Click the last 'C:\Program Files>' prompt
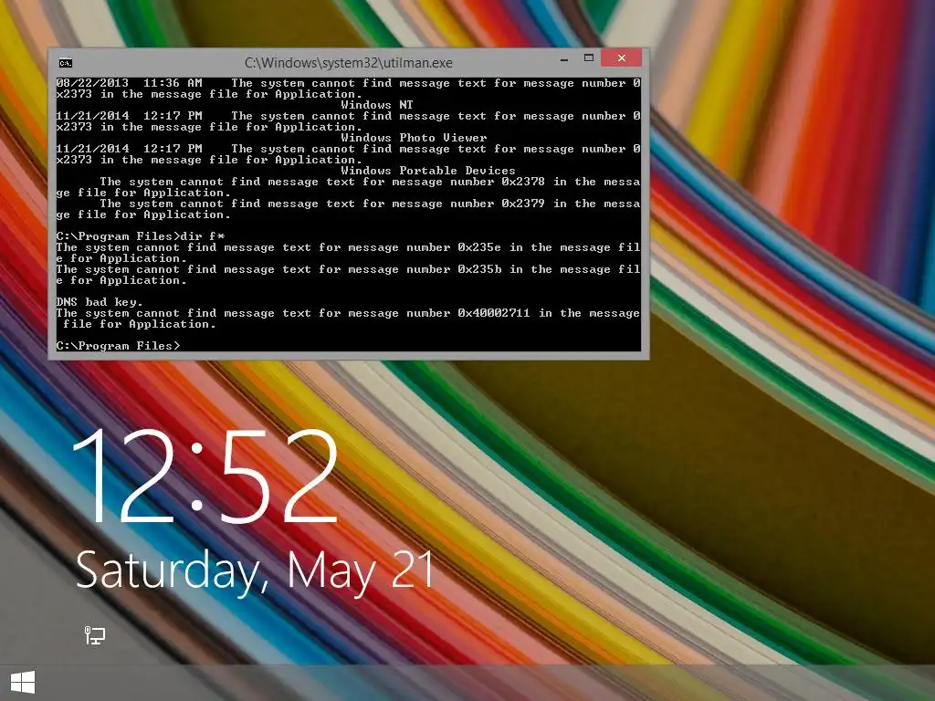This screenshot has width=935, height=701. coord(118,346)
